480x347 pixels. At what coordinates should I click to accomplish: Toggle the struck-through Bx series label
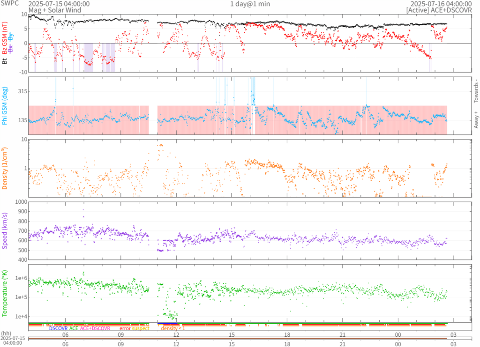pyautogui.click(x=11, y=49)
